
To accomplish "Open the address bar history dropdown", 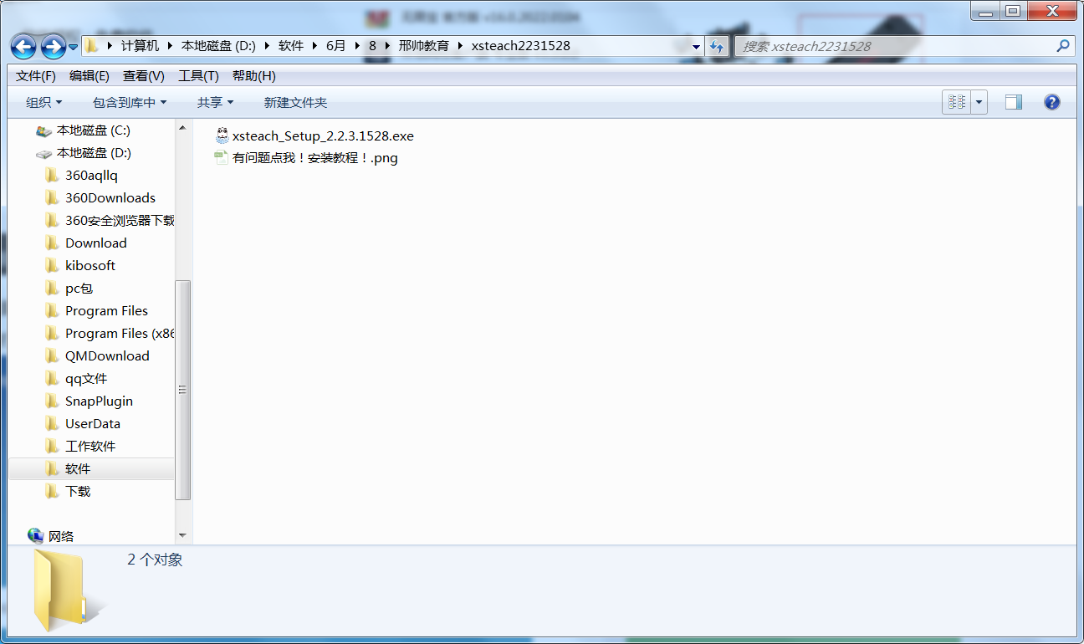I will point(696,47).
